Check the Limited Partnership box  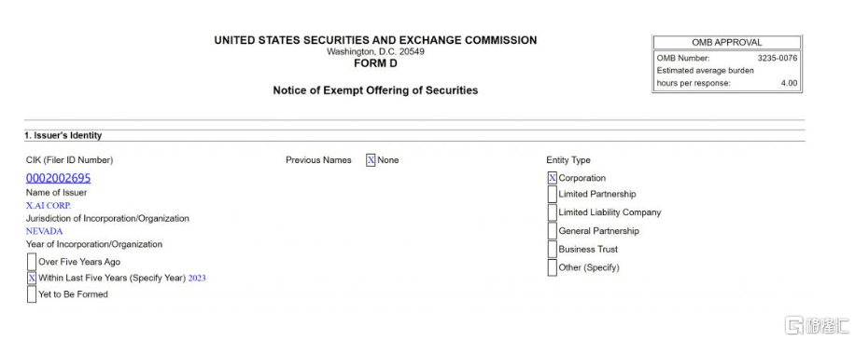pos(552,194)
